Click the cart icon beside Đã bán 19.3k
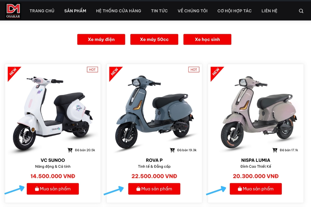The height and width of the screenshot is (207, 311). point(172,150)
